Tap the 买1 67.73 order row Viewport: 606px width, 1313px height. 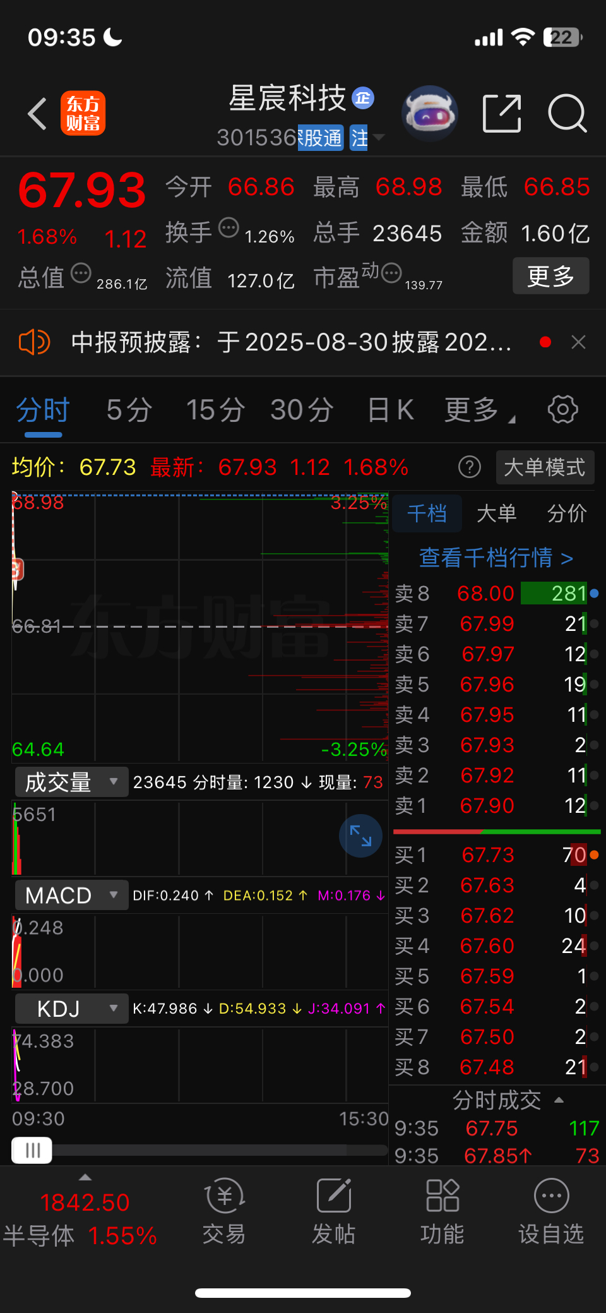pyautogui.click(x=496, y=855)
